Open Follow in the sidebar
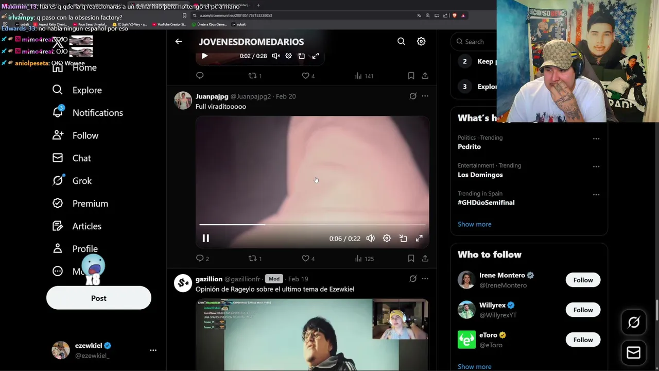This screenshot has height=371, width=659. (75, 136)
